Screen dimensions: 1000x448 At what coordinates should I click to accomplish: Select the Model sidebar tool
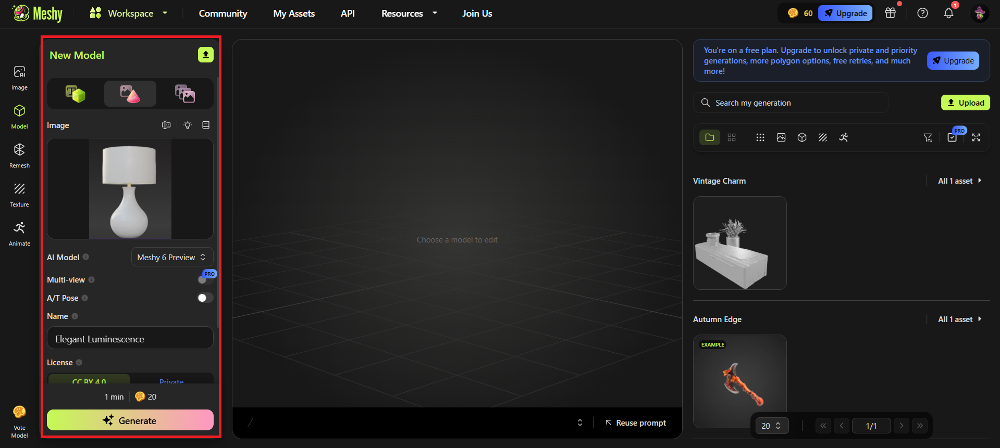pos(19,117)
